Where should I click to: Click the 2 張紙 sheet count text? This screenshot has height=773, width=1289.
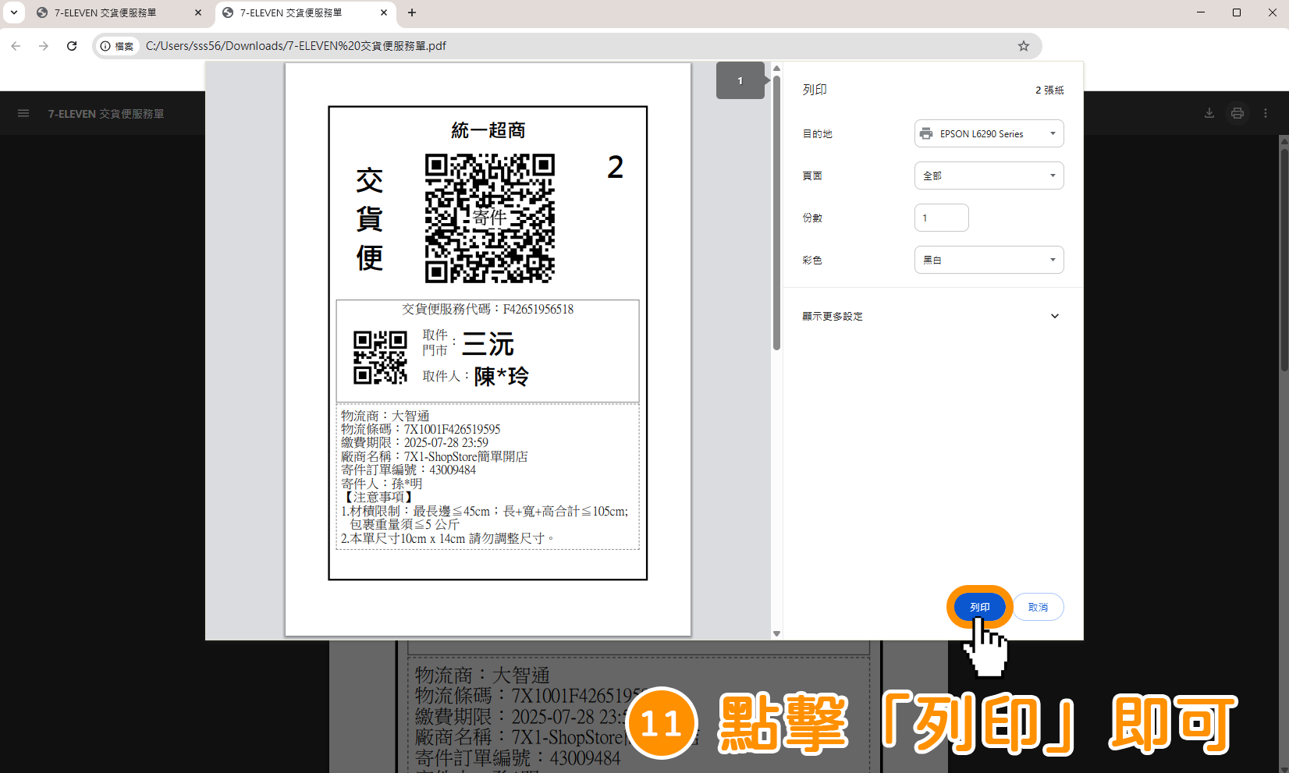(1049, 90)
